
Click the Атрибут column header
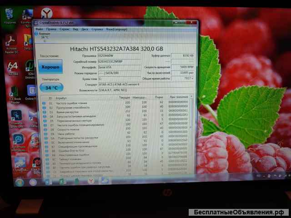(61, 98)
